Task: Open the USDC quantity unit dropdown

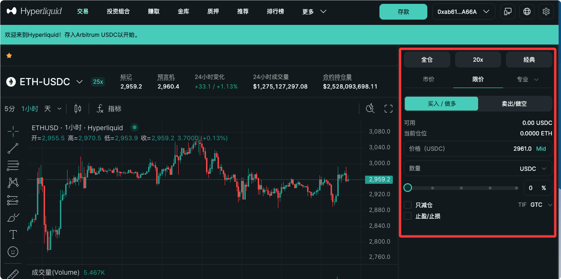Action: [x=533, y=168]
